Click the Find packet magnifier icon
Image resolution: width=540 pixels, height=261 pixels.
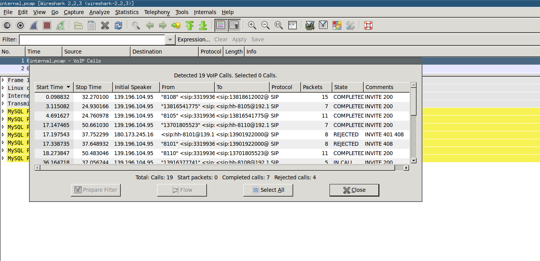coord(136,26)
